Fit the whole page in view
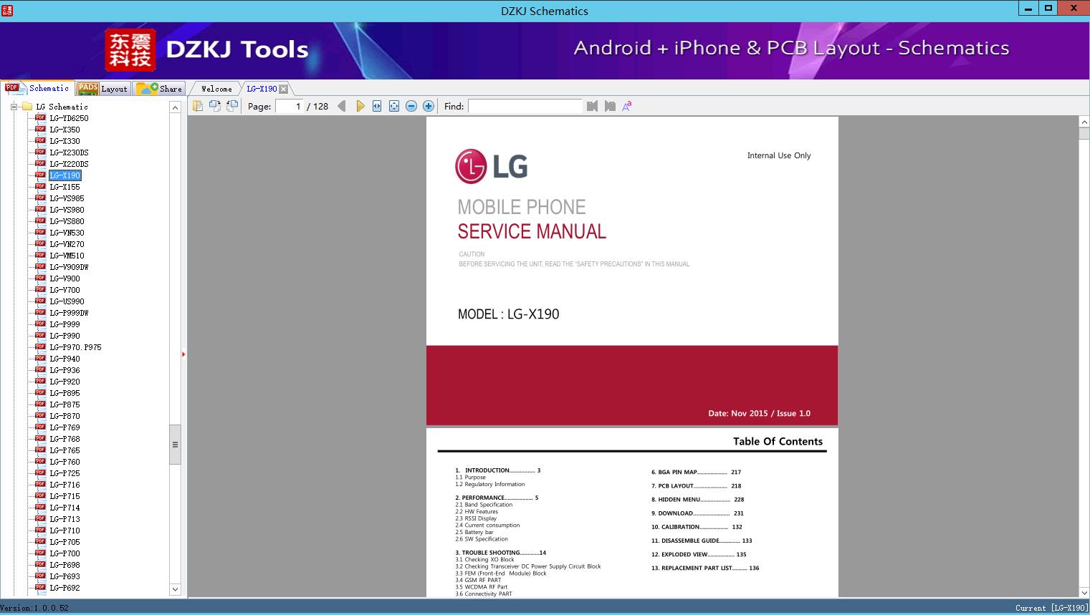This screenshot has height=615, width=1090. (394, 106)
